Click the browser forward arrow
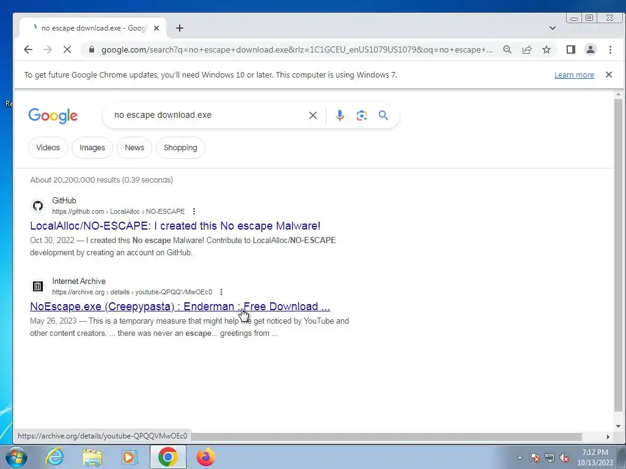This screenshot has width=626, height=469. (48, 49)
